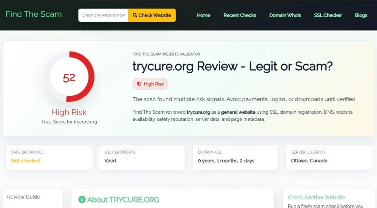Screen dimensions: 377x208
Task: Click the red 'High Risk' label under gauge
Action: (69, 112)
